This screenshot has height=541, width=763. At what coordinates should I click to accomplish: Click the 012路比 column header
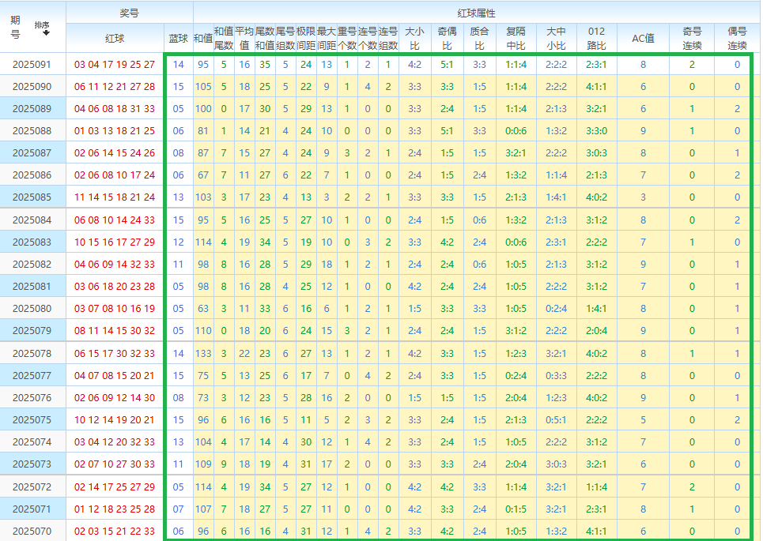point(597,39)
